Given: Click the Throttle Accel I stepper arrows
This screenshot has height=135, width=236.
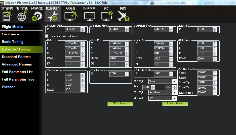Looking at the screenshot, I should pos(83,80).
